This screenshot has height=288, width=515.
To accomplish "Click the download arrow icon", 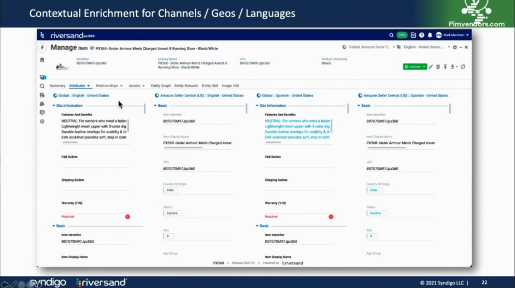I will coord(453,67).
